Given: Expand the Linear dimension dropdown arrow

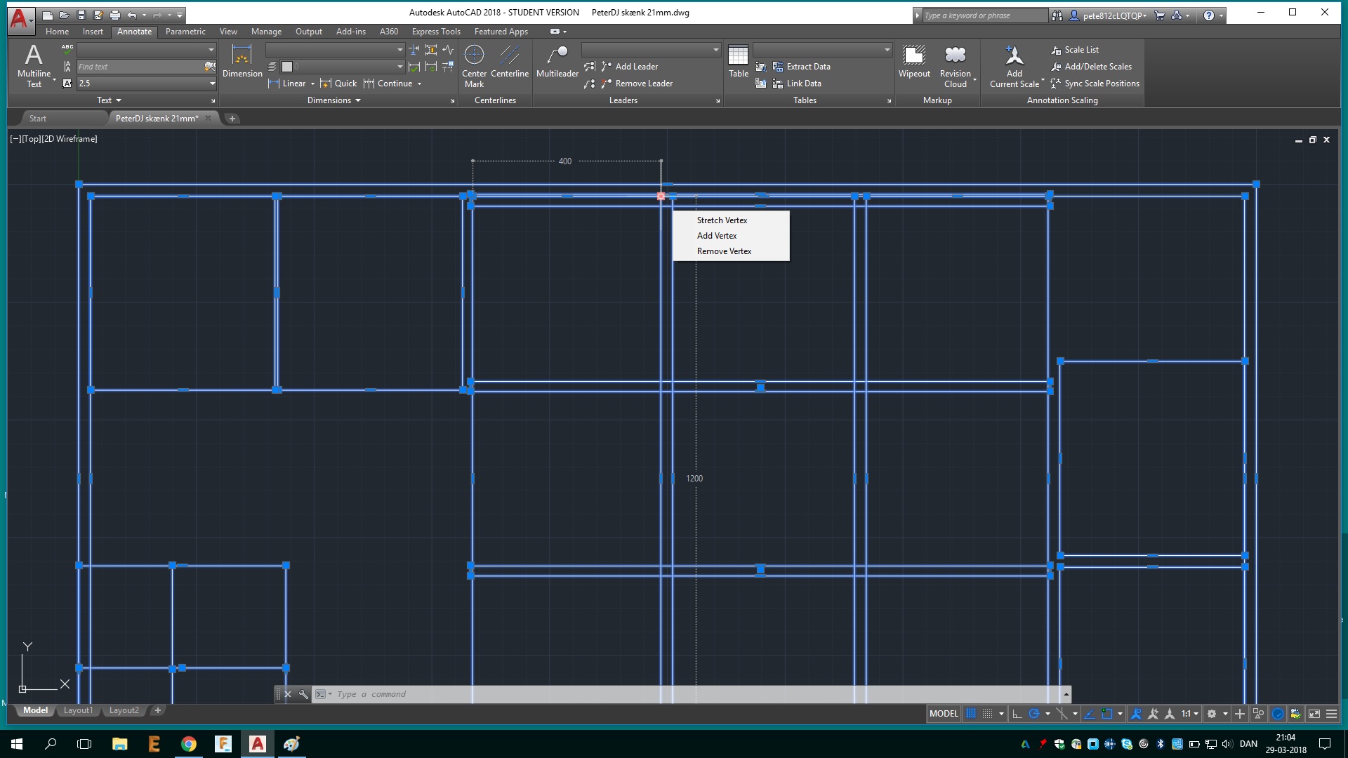Looking at the screenshot, I should point(312,84).
